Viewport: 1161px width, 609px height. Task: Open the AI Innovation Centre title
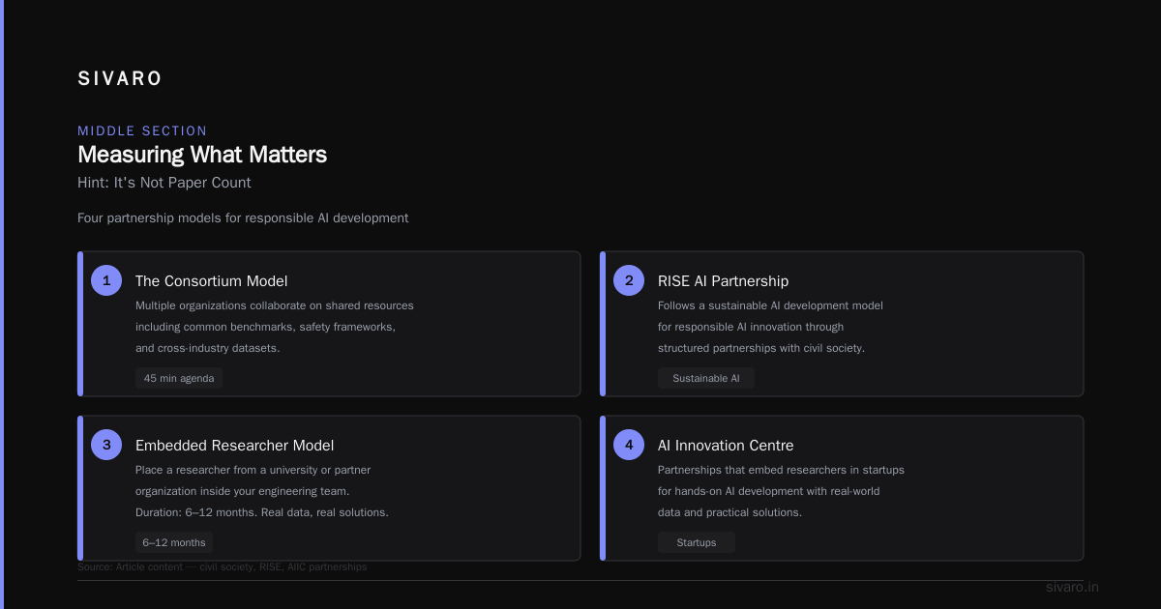(x=726, y=446)
